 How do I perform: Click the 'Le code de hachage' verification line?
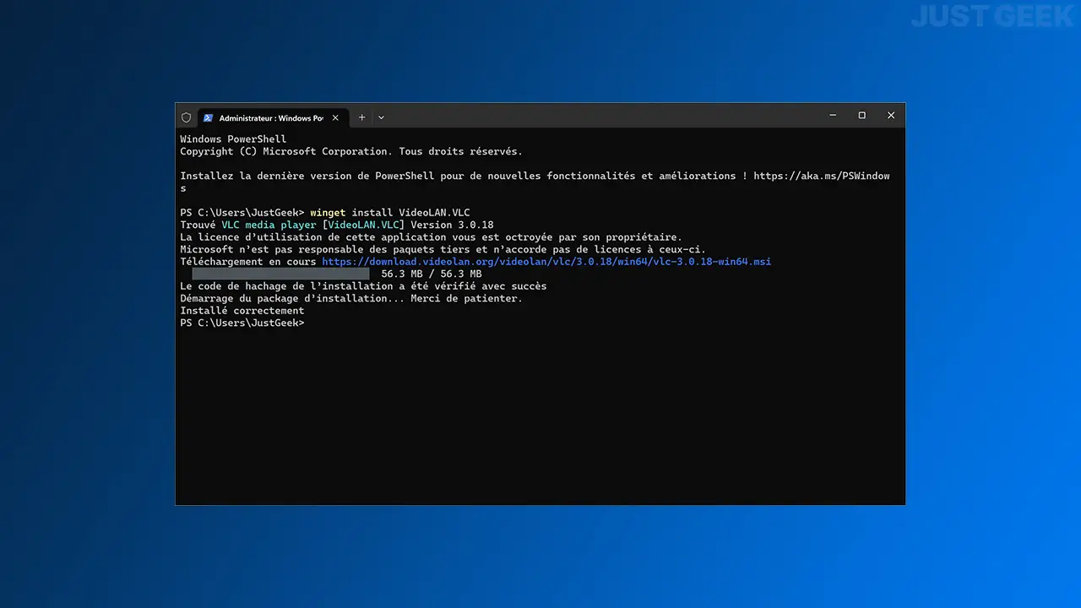tap(363, 286)
